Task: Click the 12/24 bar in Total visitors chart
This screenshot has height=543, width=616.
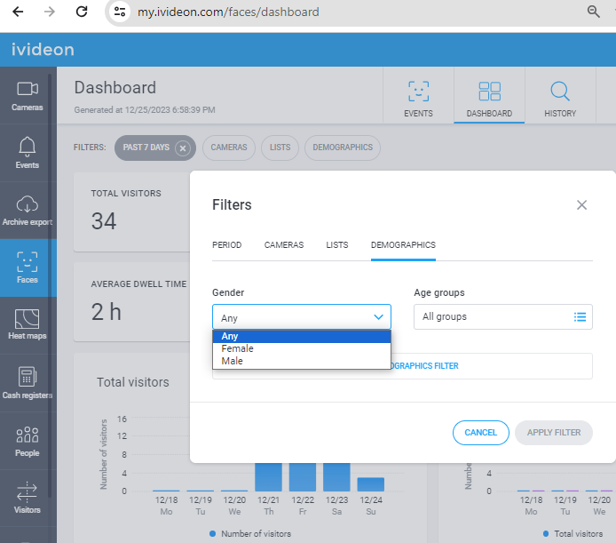Action: [x=371, y=484]
